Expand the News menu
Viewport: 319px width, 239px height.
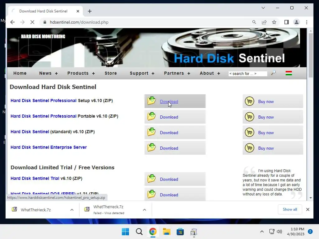(48, 73)
